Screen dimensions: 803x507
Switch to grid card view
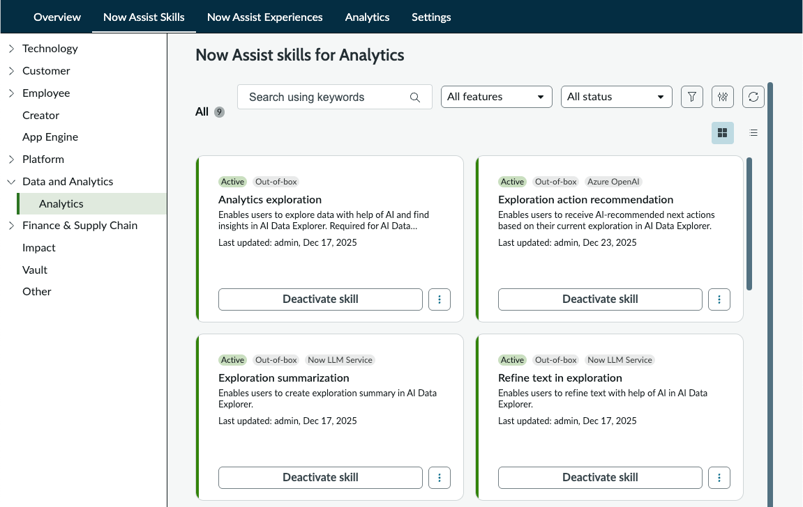[723, 133]
